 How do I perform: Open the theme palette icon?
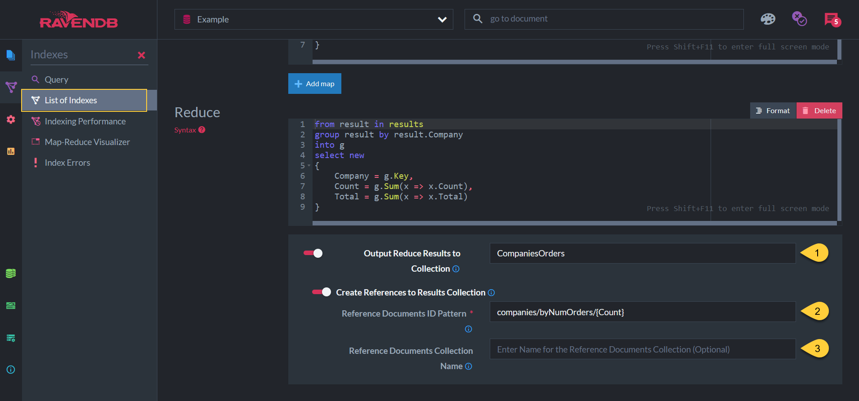pyautogui.click(x=768, y=19)
